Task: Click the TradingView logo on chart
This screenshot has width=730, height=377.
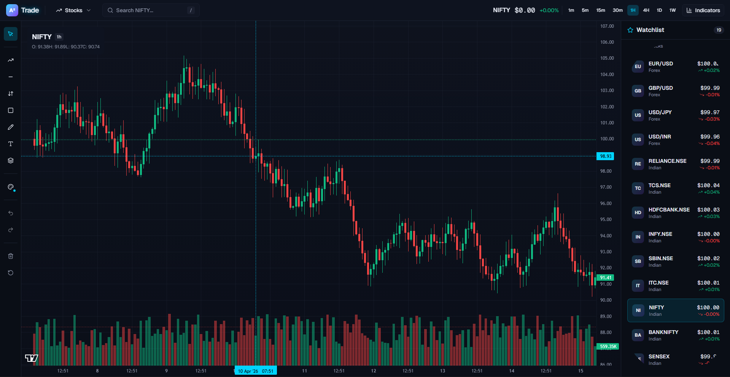Action: click(32, 358)
